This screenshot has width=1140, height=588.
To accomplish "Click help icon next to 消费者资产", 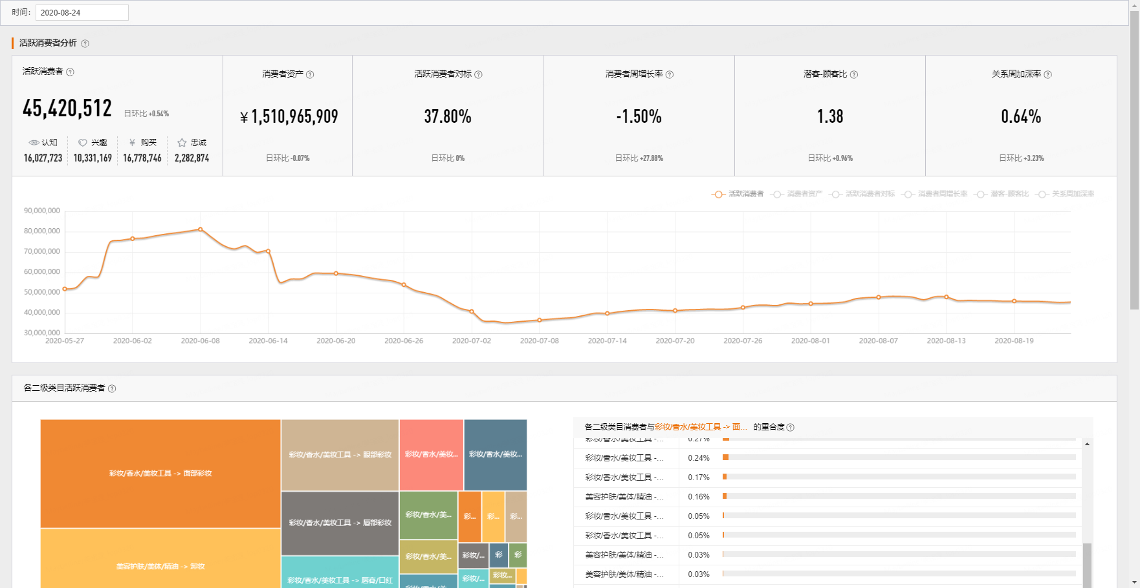I will (310, 74).
